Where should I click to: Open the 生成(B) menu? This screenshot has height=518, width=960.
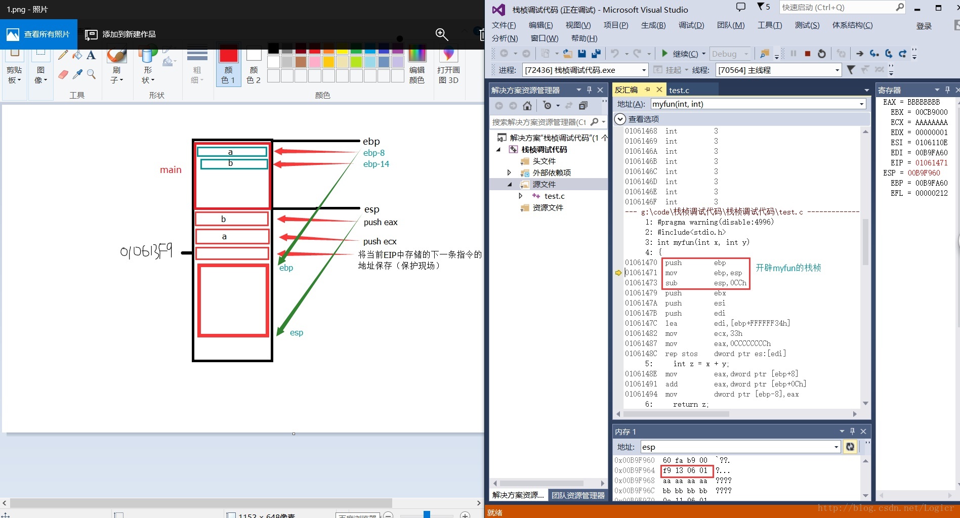(653, 25)
